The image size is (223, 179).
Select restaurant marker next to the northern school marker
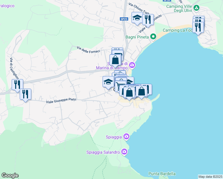148,21
